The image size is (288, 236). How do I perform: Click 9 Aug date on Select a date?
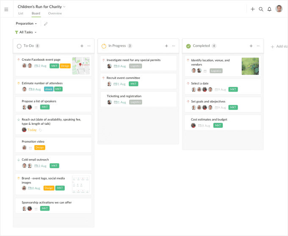tap(220, 90)
